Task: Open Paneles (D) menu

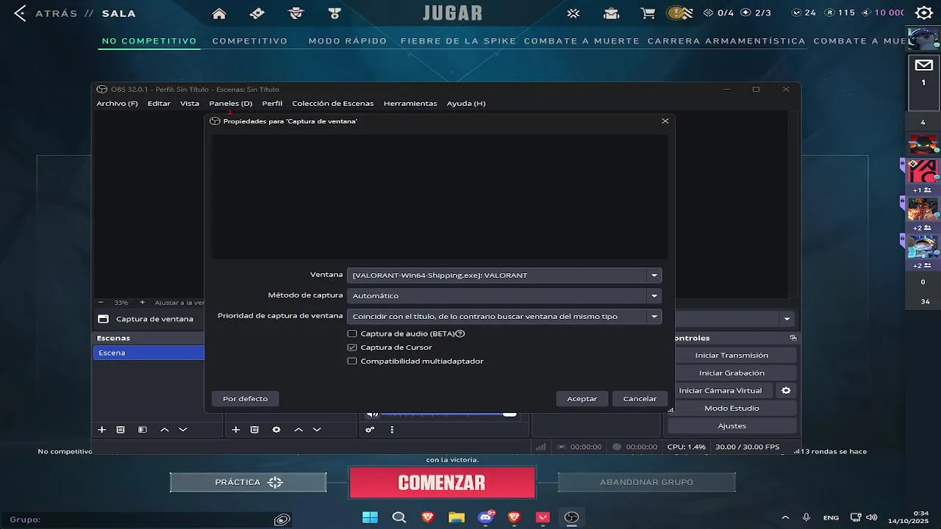Action: tap(230, 104)
